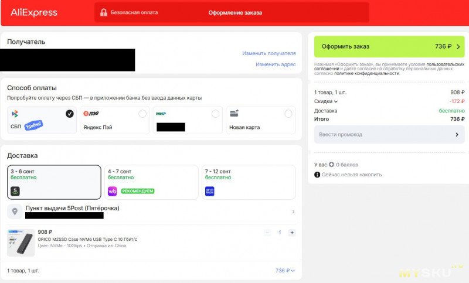Screen dimensions: 469x283
Task: Click the pickup point location pin icon
Action: click(x=15, y=212)
